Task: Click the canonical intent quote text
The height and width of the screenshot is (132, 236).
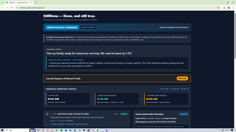Action: coord(89,53)
